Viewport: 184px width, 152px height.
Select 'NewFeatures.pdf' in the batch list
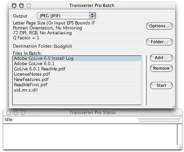tap(77, 79)
